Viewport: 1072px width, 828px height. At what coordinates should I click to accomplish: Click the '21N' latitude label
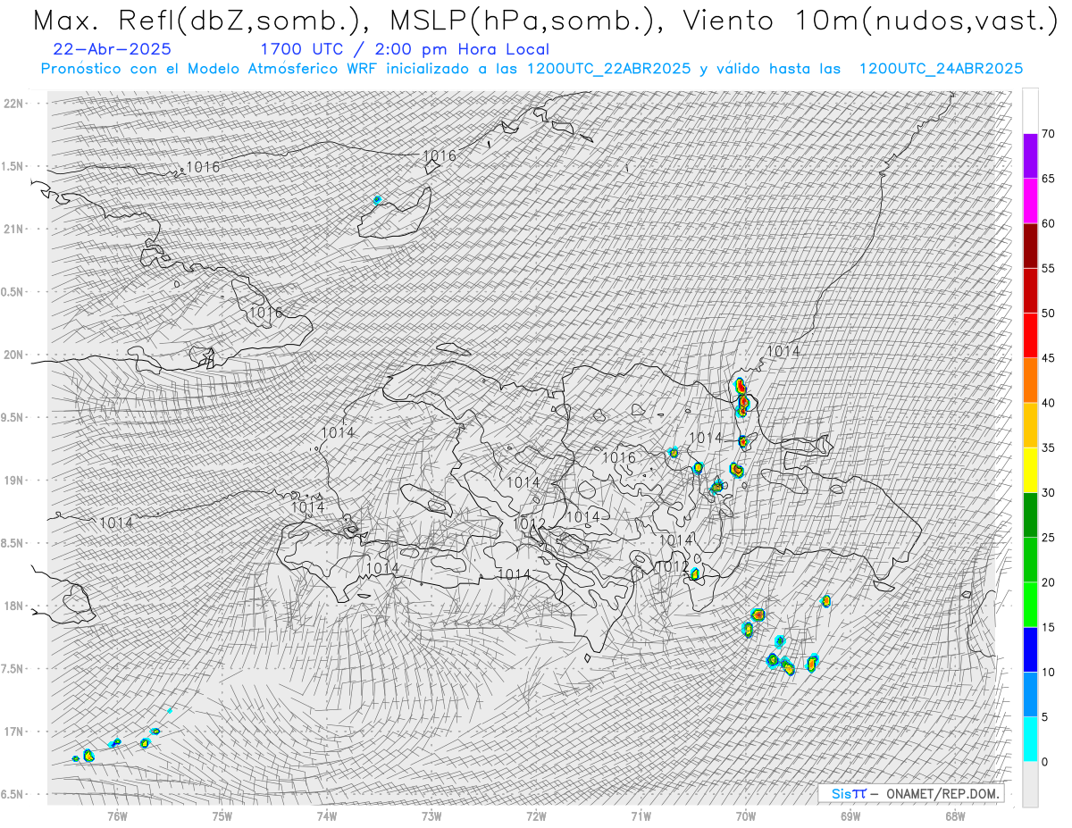13,229
